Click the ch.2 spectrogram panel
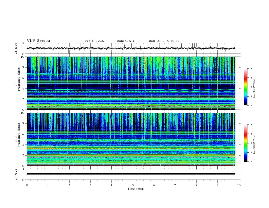The height and width of the screenshot is (208, 269). [x=131, y=139]
